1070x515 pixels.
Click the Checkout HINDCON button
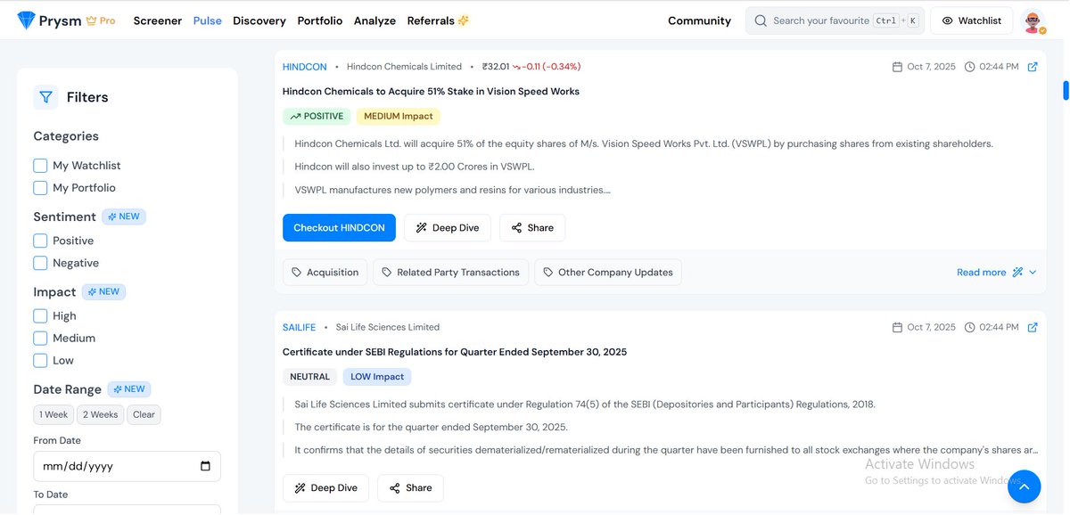(339, 227)
